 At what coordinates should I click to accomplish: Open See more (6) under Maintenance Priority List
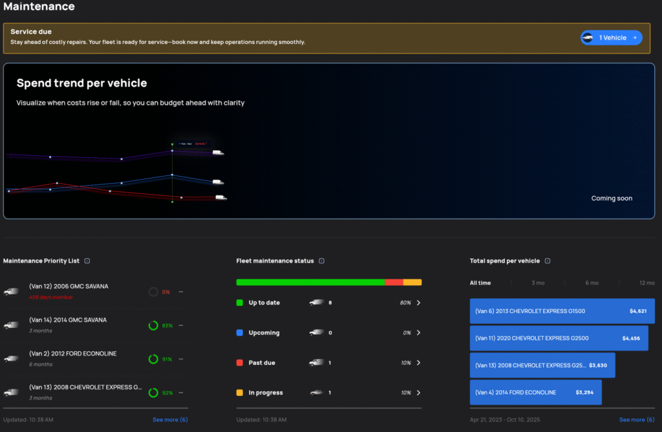coord(169,420)
